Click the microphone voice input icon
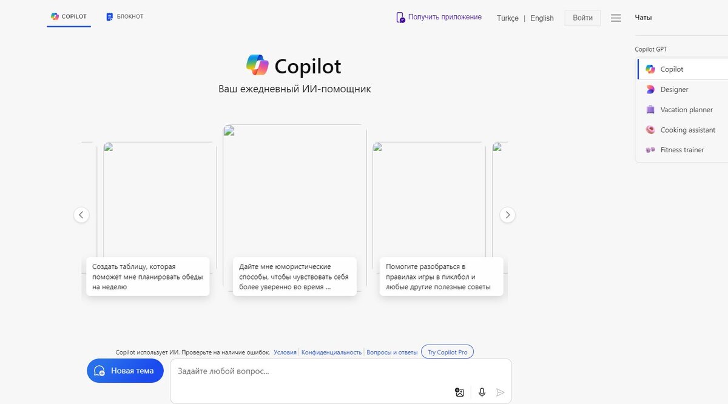 [482, 392]
